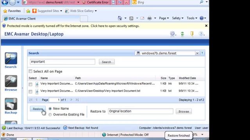
Task: Check Select All on Page checkbox
Action: click(30, 71)
